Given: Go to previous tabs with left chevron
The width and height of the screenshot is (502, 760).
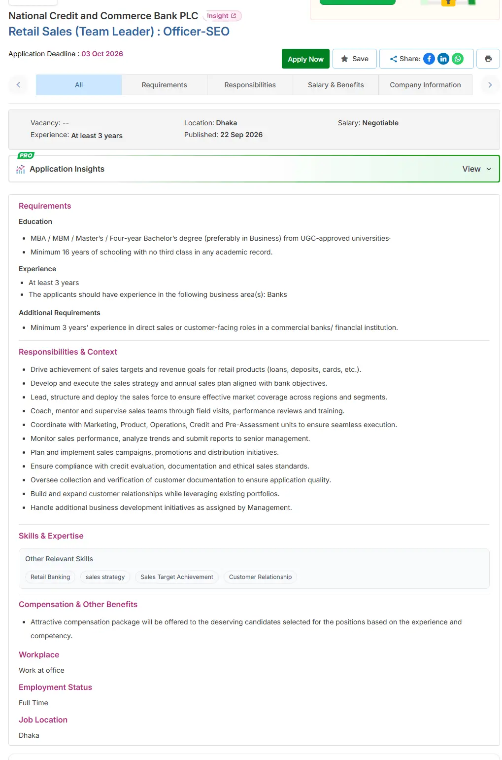Looking at the screenshot, I should [19, 85].
